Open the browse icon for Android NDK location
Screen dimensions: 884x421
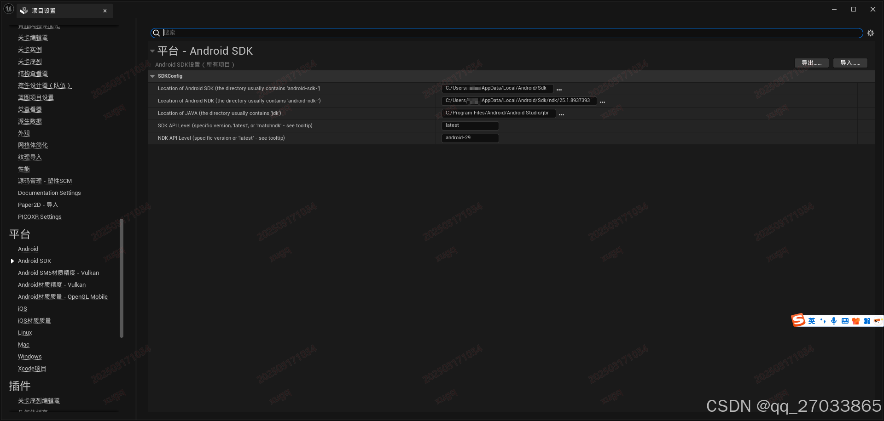click(602, 102)
